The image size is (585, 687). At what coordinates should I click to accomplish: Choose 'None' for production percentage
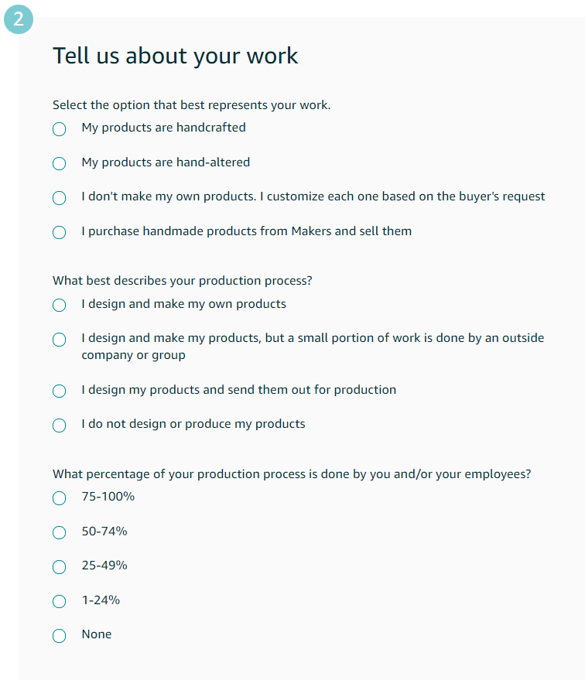click(59, 635)
